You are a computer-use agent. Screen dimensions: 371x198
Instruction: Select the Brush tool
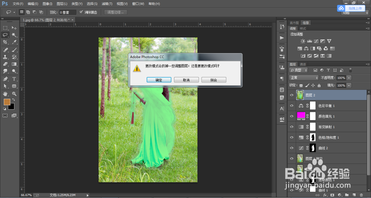(14, 50)
